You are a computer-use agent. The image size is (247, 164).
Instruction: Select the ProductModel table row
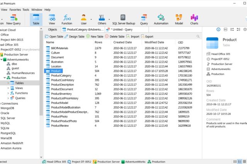coord(123,103)
